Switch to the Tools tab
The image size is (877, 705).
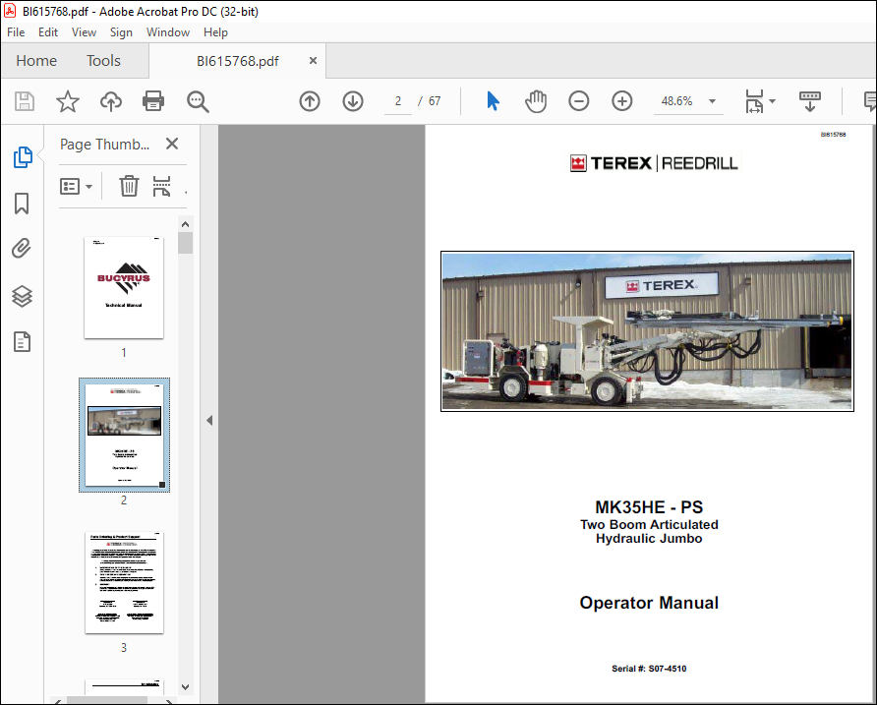pyautogui.click(x=103, y=60)
